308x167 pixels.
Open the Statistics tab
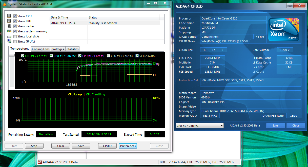coord(72,49)
